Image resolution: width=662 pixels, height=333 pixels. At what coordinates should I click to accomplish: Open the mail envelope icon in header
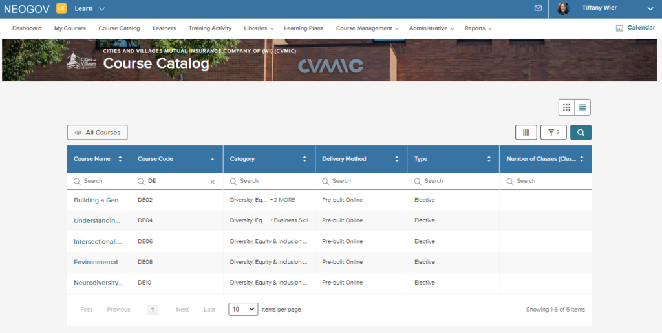tap(538, 8)
